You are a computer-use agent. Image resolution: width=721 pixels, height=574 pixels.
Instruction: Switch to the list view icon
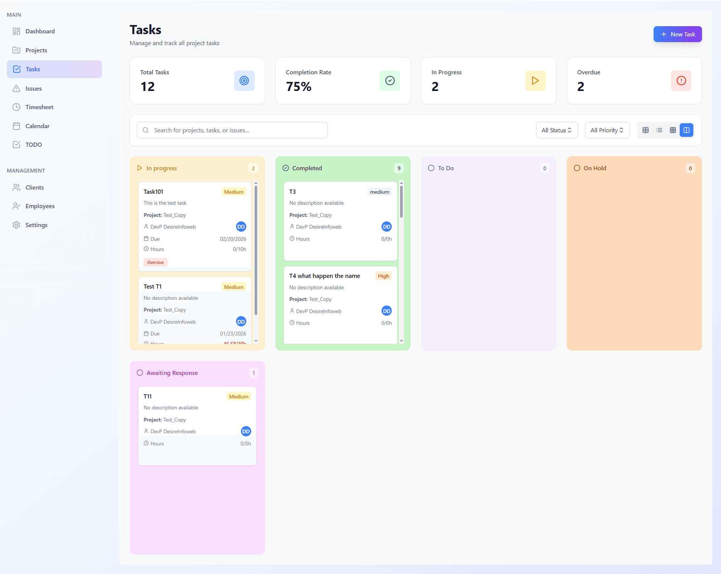(x=659, y=130)
